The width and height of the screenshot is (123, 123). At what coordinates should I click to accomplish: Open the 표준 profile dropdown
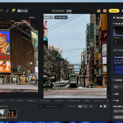point(118,87)
